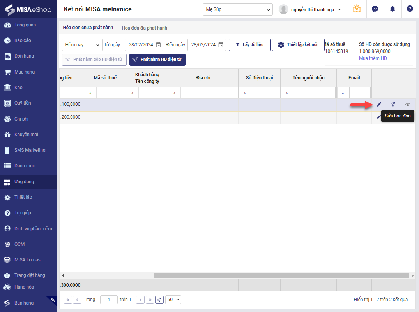Open the idea lightbulb icon in header
The width and height of the screenshot is (419, 312).
pyautogui.click(x=357, y=9)
